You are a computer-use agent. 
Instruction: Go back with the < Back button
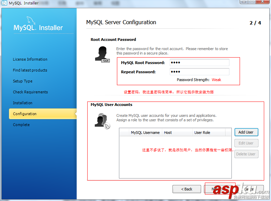(x=187, y=189)
